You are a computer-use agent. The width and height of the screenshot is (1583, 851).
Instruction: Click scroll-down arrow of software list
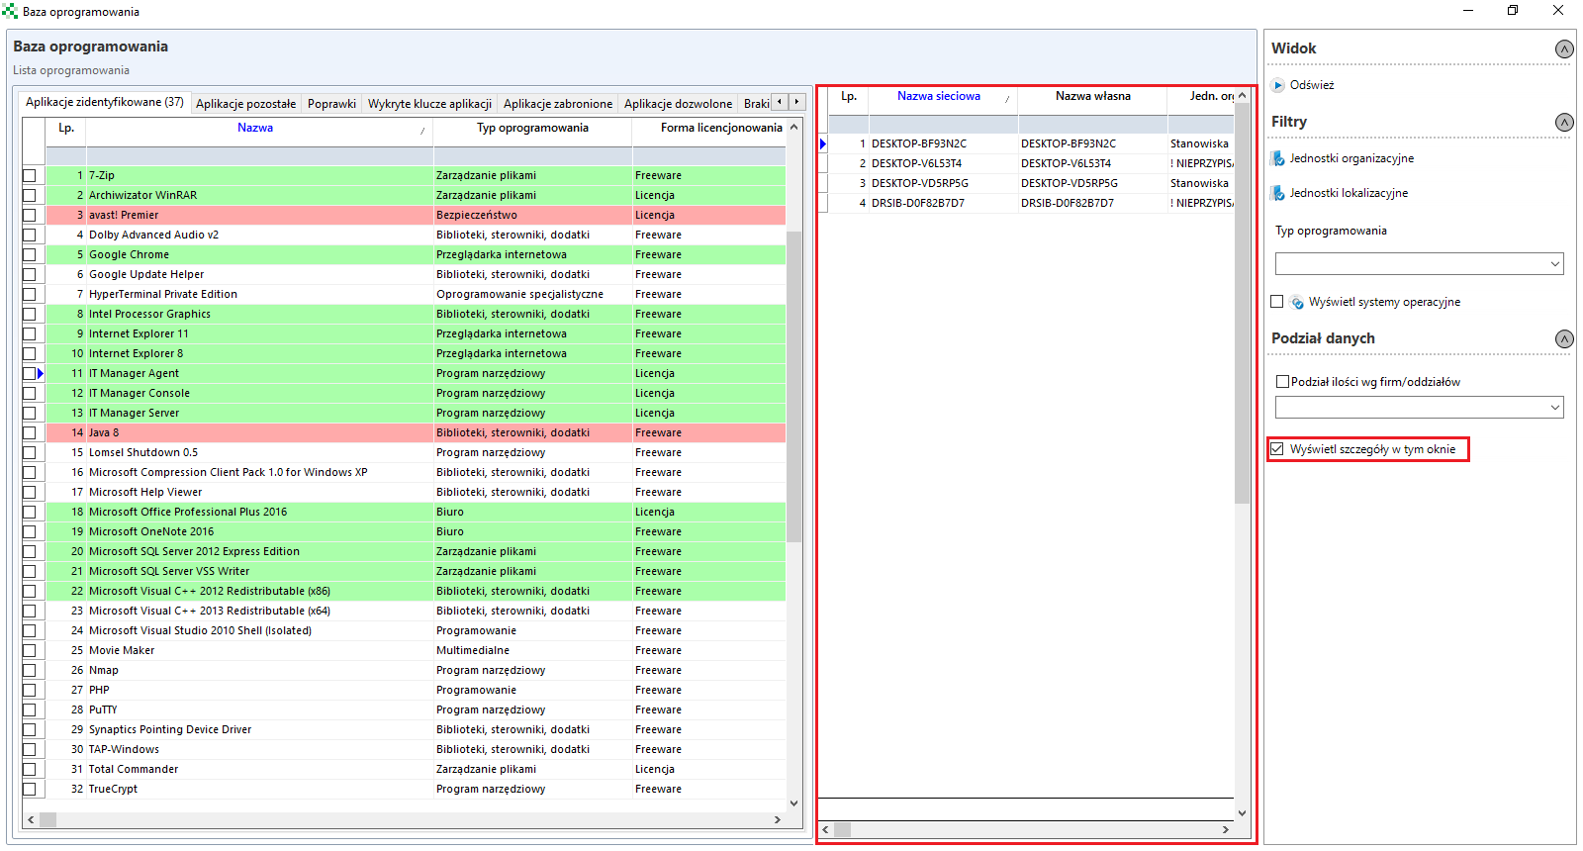tap(793, 804)
